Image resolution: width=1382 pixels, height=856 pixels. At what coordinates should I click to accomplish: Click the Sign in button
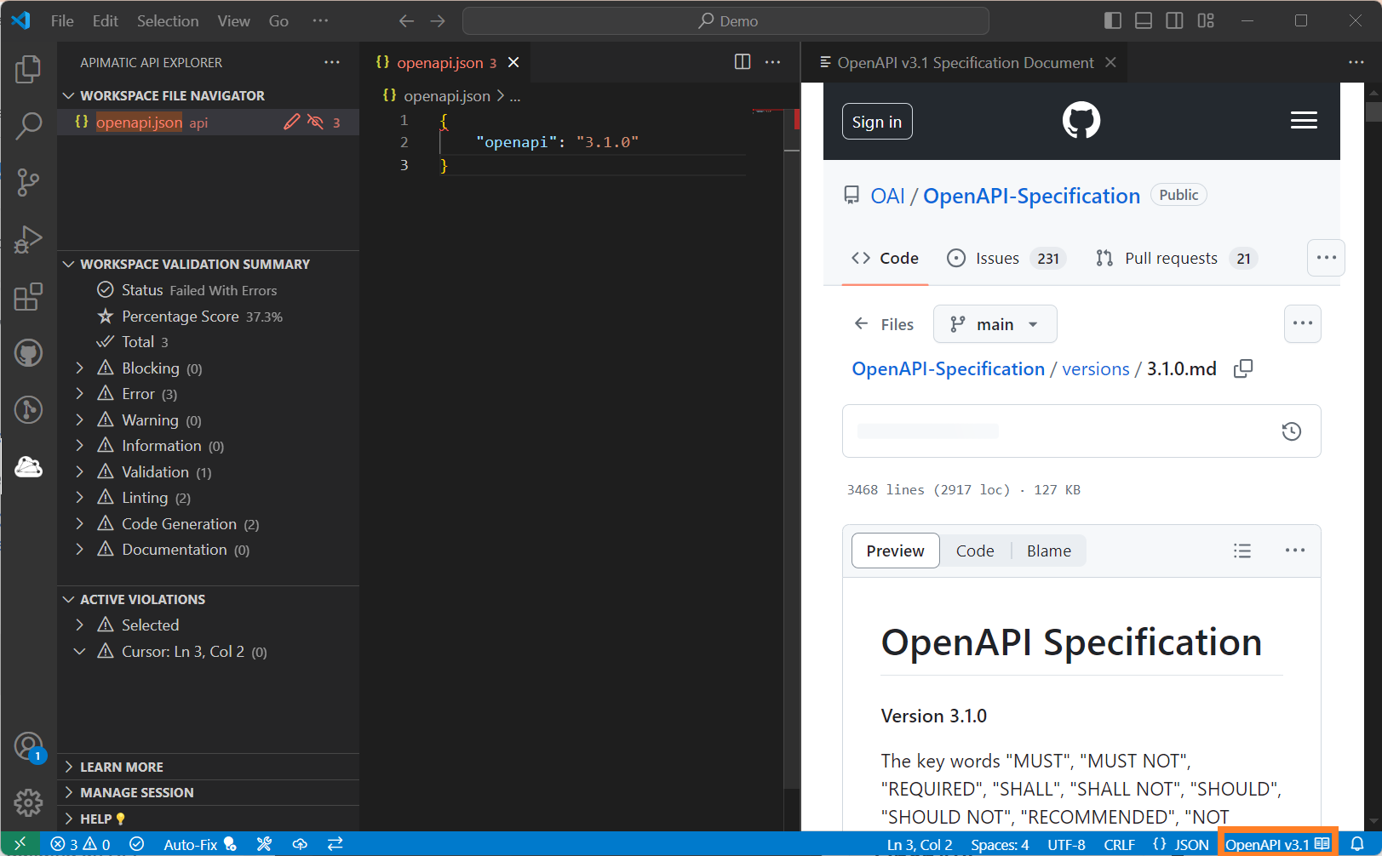(x=877, y=122)
